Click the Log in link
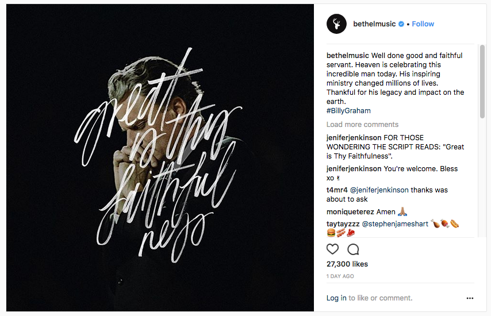491x316 pixels. point(336,298)
